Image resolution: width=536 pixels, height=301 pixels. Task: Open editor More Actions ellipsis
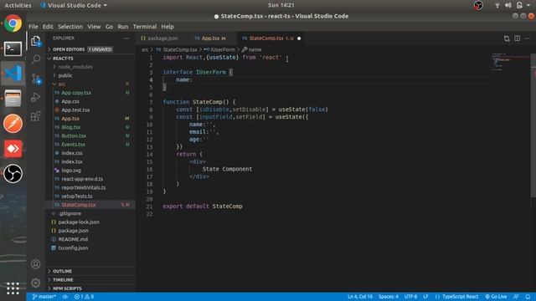coord(528,38)
